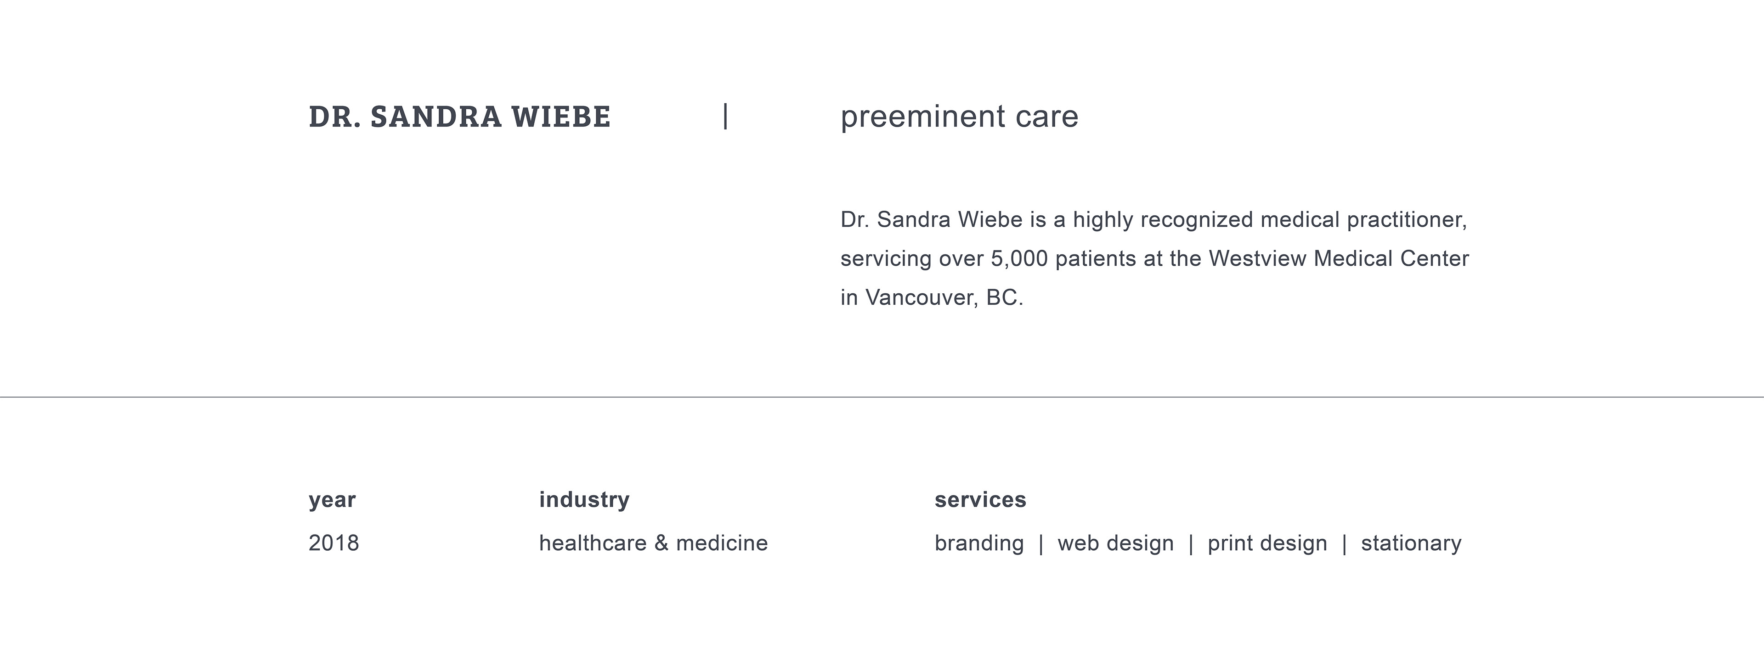Select the "2018" year value
The height and width of the screenshot is (654, 1764).
click(x=334, y=543)
